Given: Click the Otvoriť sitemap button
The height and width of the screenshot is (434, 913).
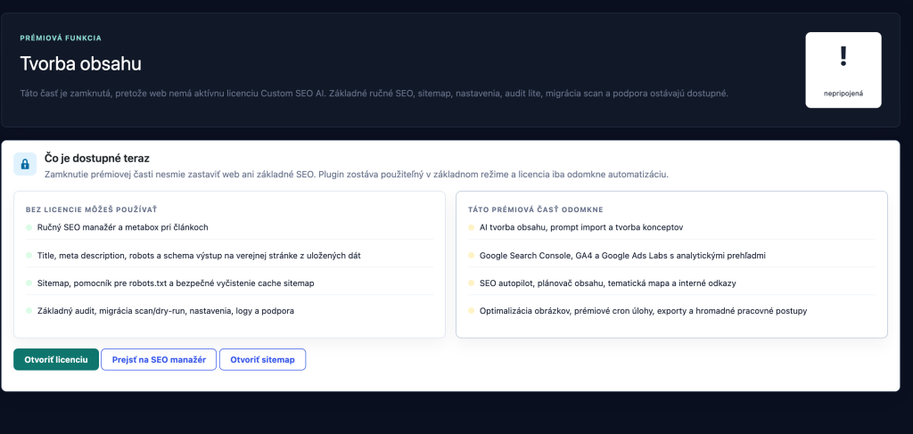Looking at the screenshot, I should coord(263,359).
